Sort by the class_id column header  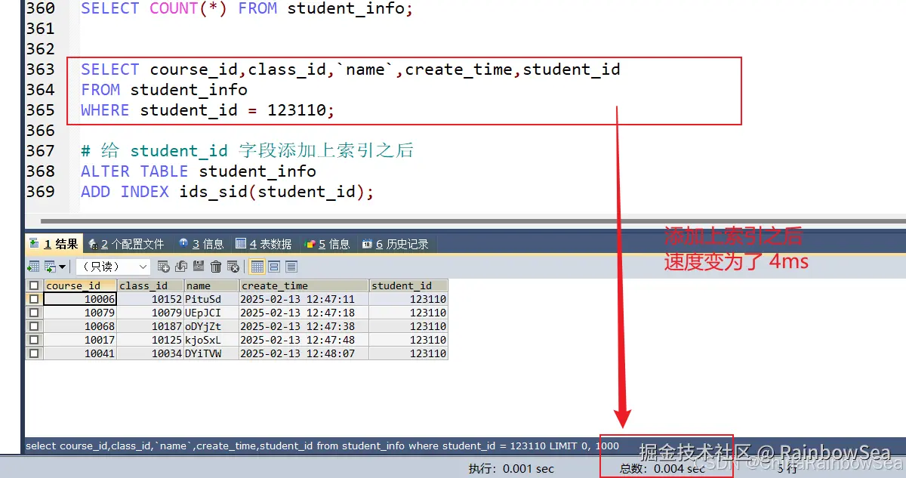(x=151, y=285)
